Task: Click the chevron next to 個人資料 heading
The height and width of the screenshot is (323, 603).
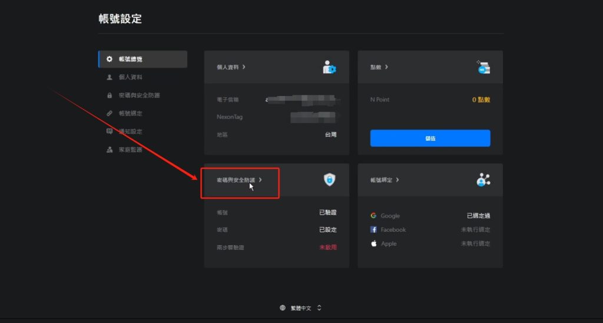Action: (244, 67)
